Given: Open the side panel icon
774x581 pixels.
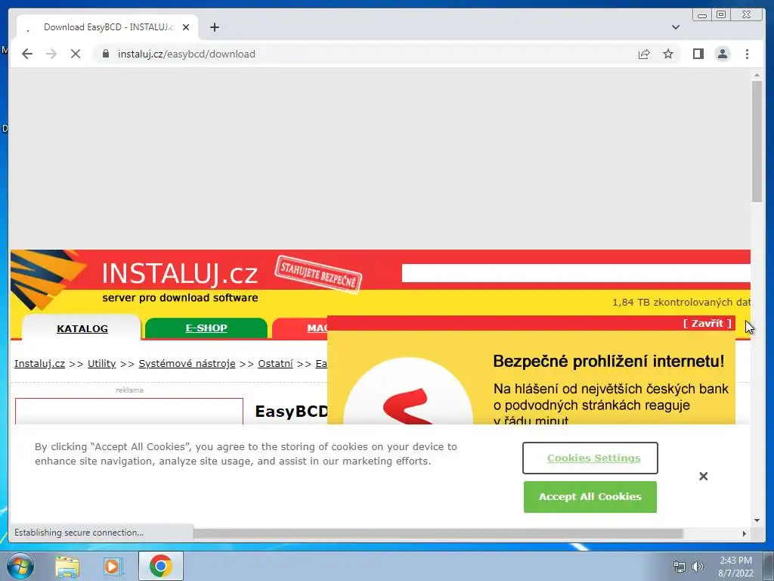Looking at the screenshot, I should tap(698, 54).
